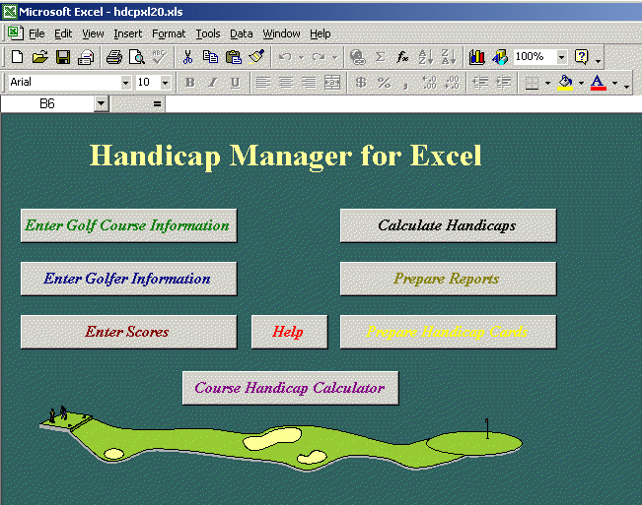The height and width of the screenshot is (505, 642).
Task: Click the Open file folder icon
Action: click(x=39, y=58)
